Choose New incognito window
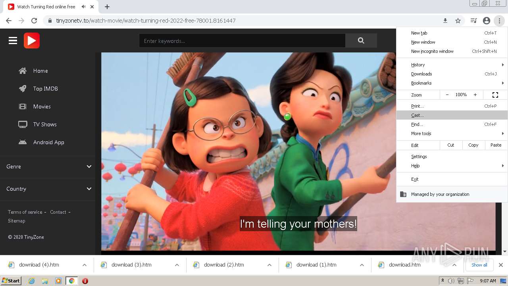508x286 pixels. tap(452, 51)
